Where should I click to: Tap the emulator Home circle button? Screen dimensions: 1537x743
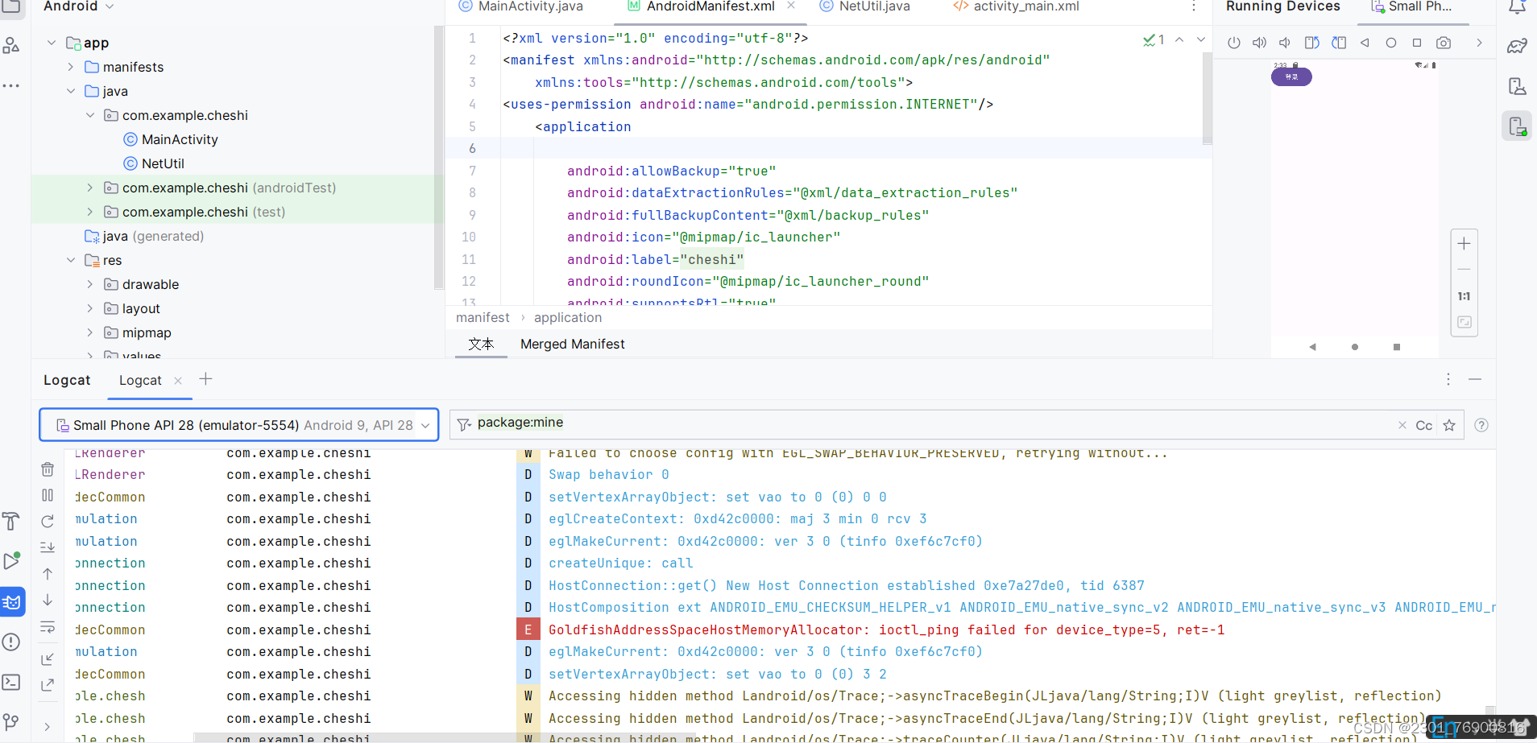tap(1391, 43)
